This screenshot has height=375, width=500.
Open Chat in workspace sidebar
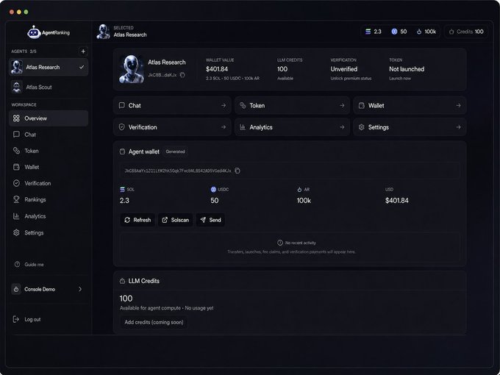point(49,135)
